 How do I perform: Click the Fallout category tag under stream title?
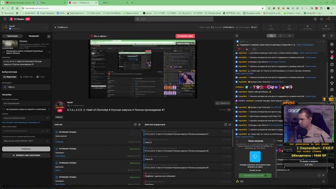click(x=59, y=117)
